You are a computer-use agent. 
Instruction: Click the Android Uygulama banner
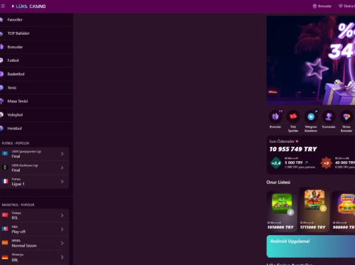[x=311, y=247]
